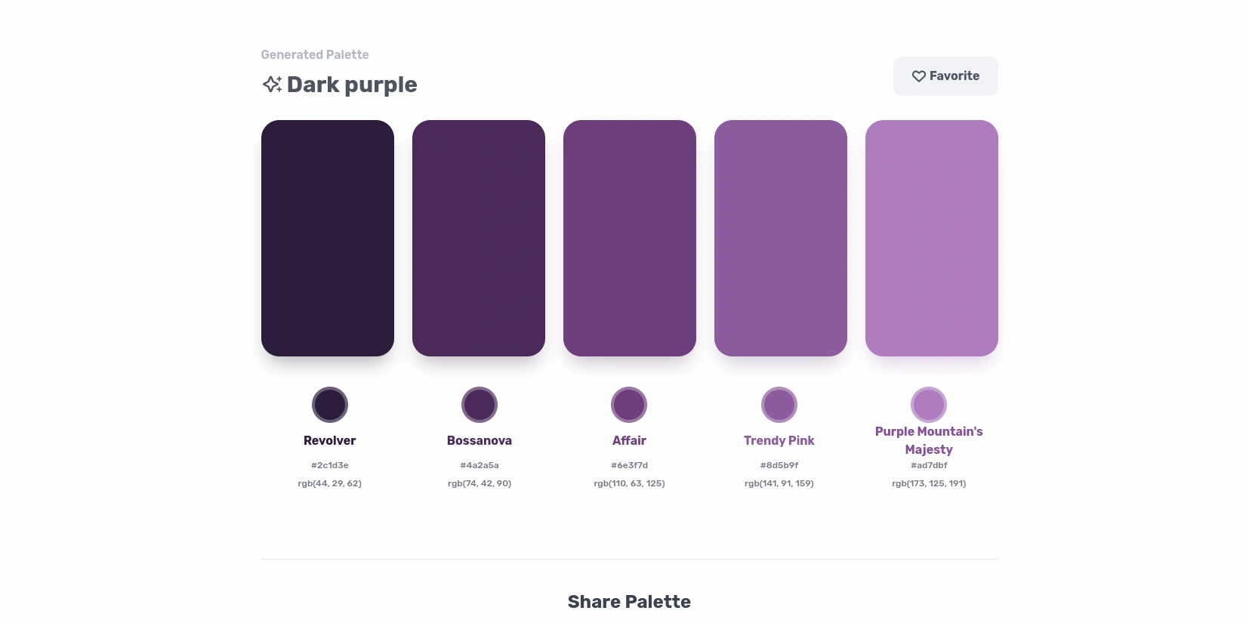Click the sparkle icon beside Dark purple
Screen dimensions: 1246x623
pos(272,84)
